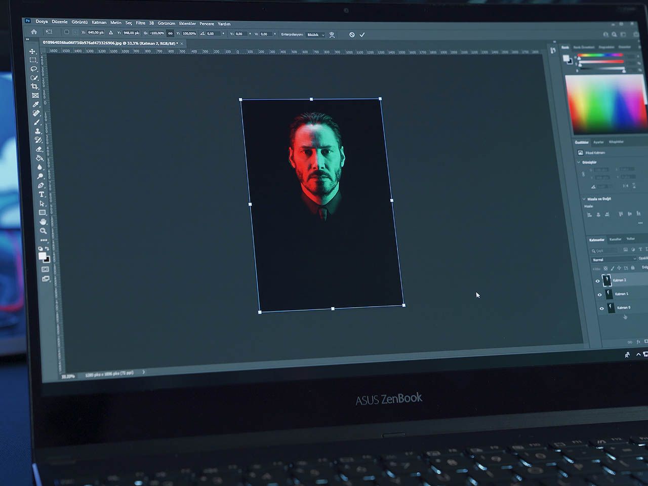Open the Dosya menu
648x486 pixels.
[x=42, y=22]
